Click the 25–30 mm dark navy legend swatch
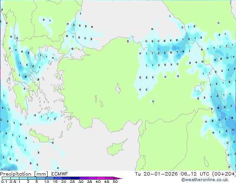The image size is (236, 183). [75, 178]
